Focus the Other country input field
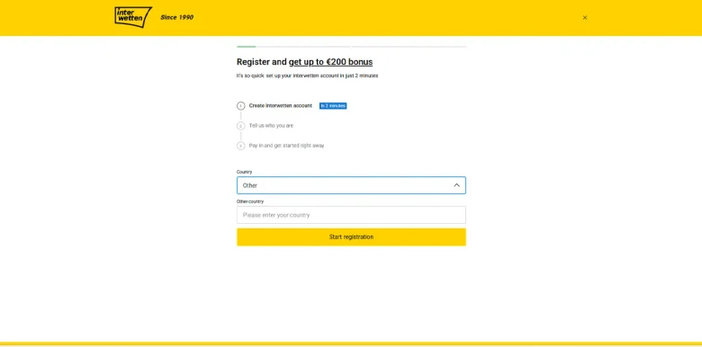 pos(351,215)
